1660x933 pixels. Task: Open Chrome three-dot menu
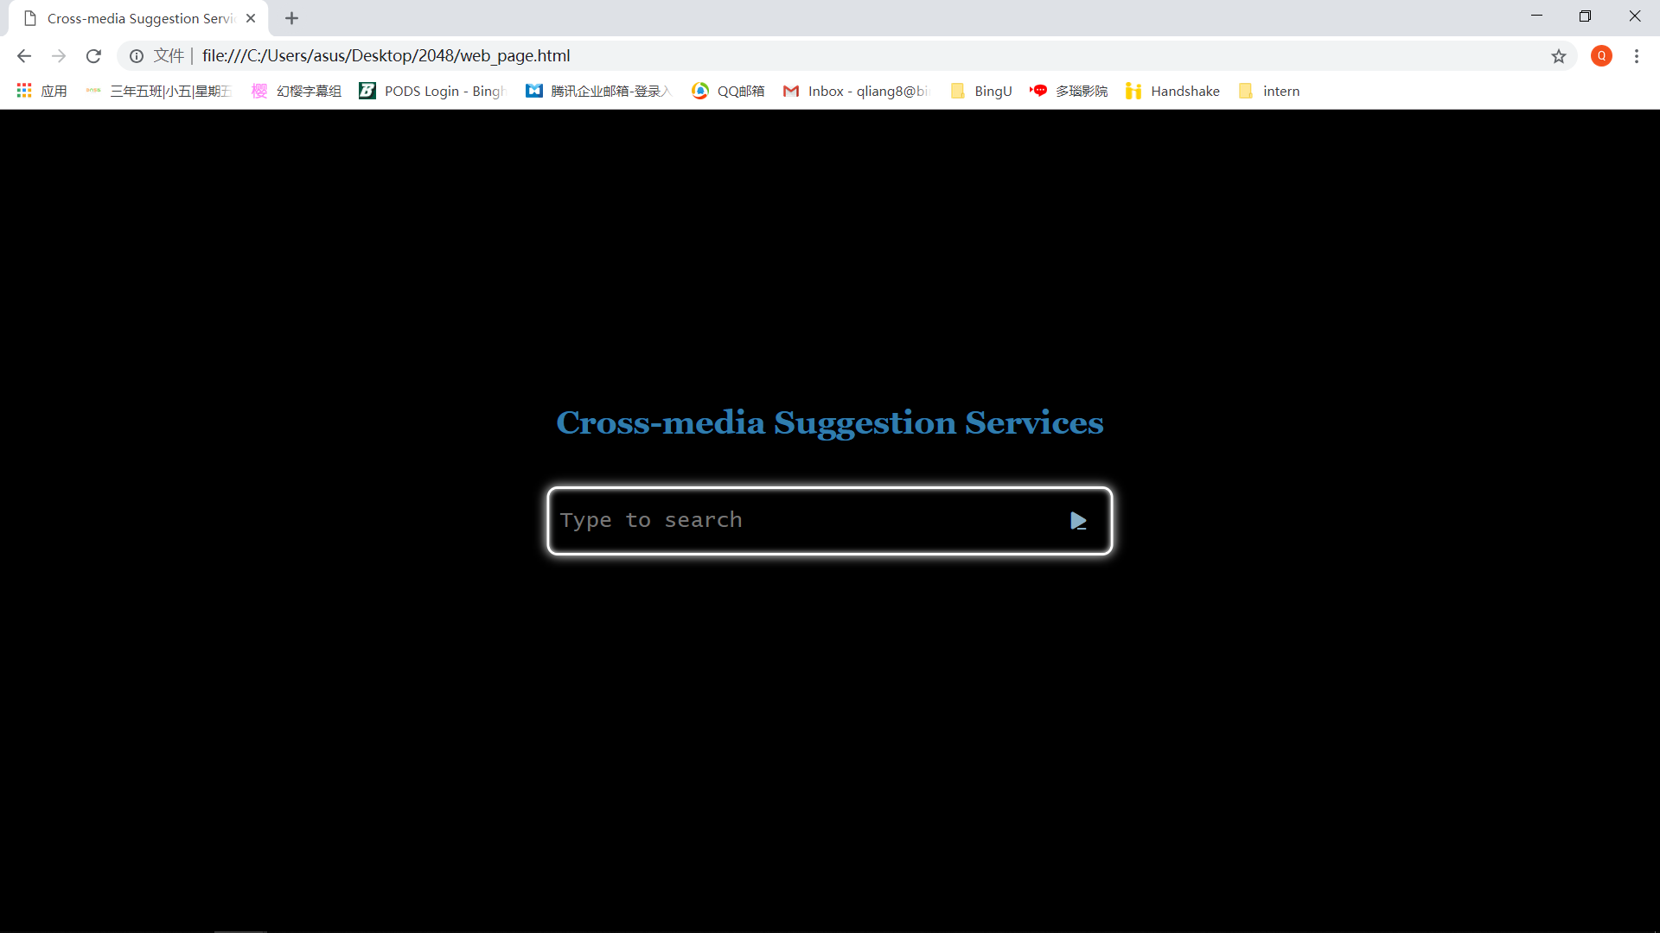point(1636,56)
